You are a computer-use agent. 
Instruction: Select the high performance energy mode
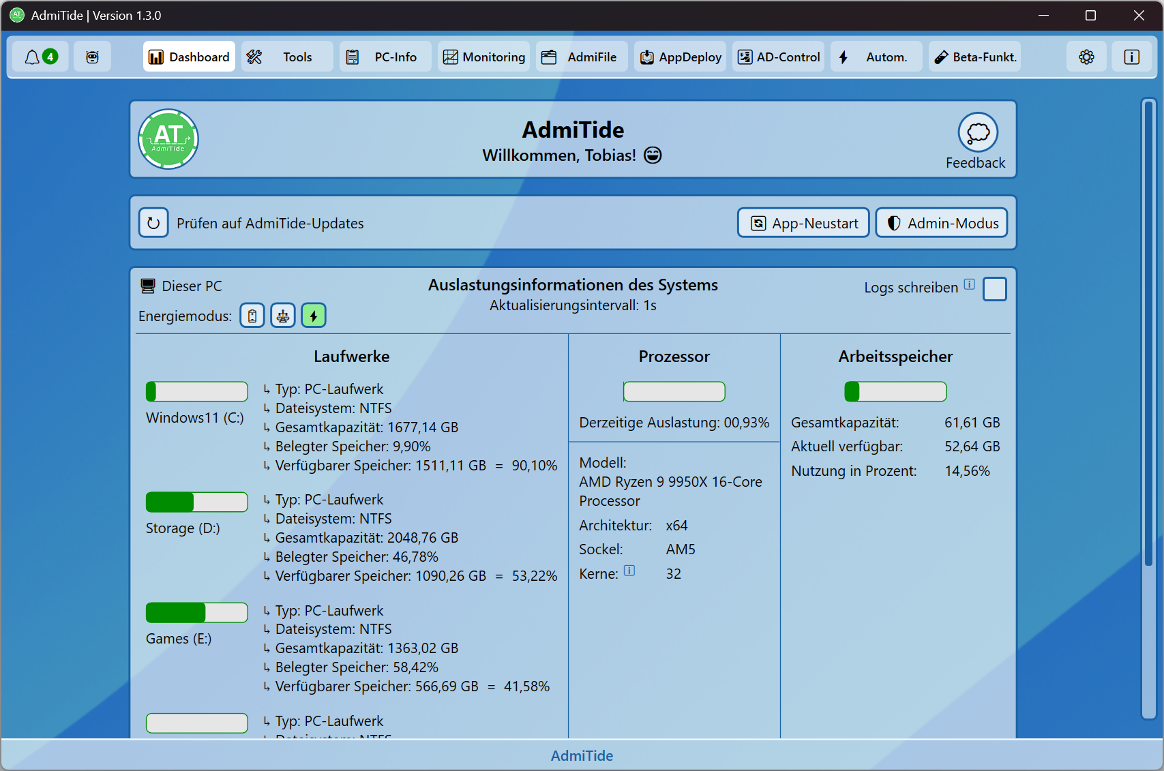(314, 316)
